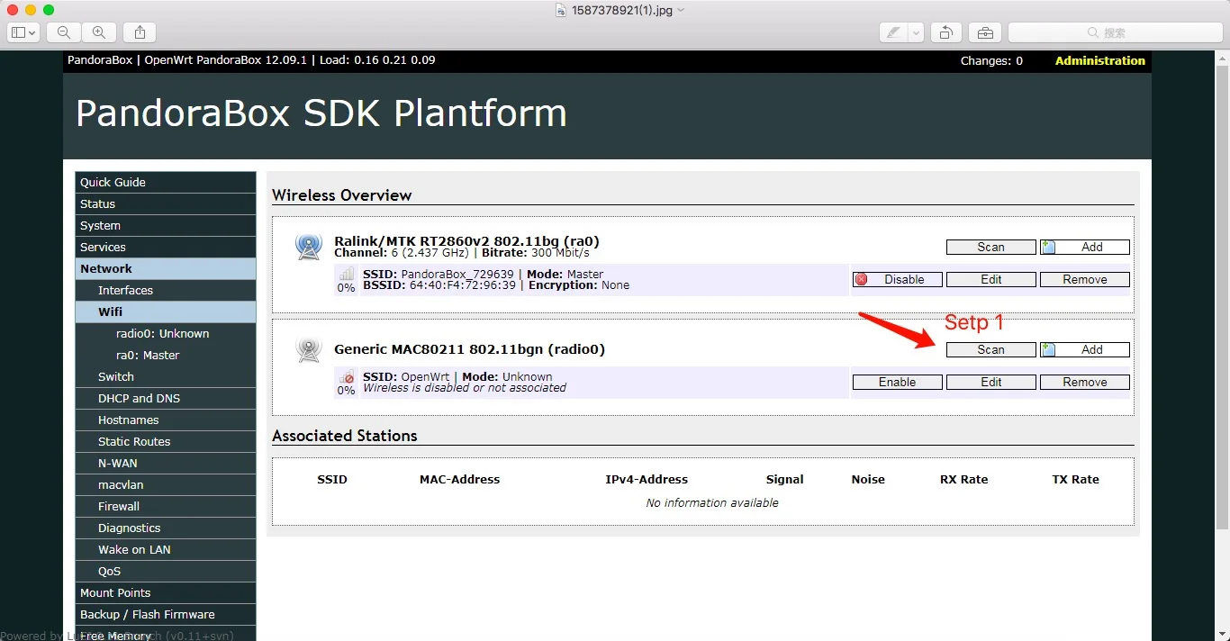Open the Diagnostics page

[x=166, y=528]
